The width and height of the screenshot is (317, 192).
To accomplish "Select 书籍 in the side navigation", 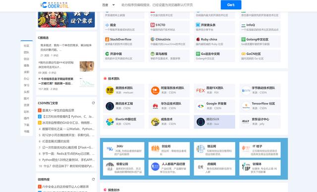I will click(26, 132).
